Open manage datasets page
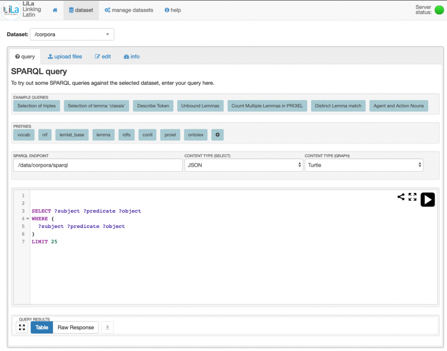This screenshot has width=447, height=351. 129,10
